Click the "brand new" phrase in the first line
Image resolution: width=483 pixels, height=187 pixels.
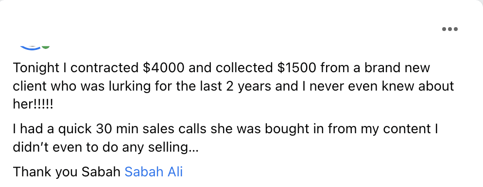pos(397,68)
